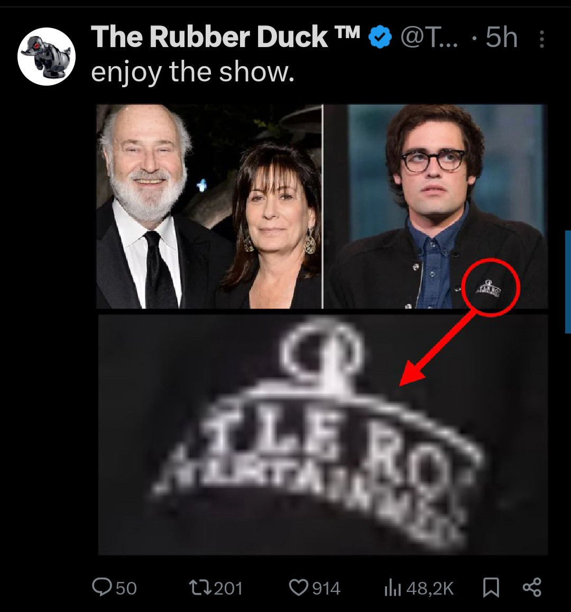
Task: Click the reply count "50"
Action: click(x=126, y=588)
